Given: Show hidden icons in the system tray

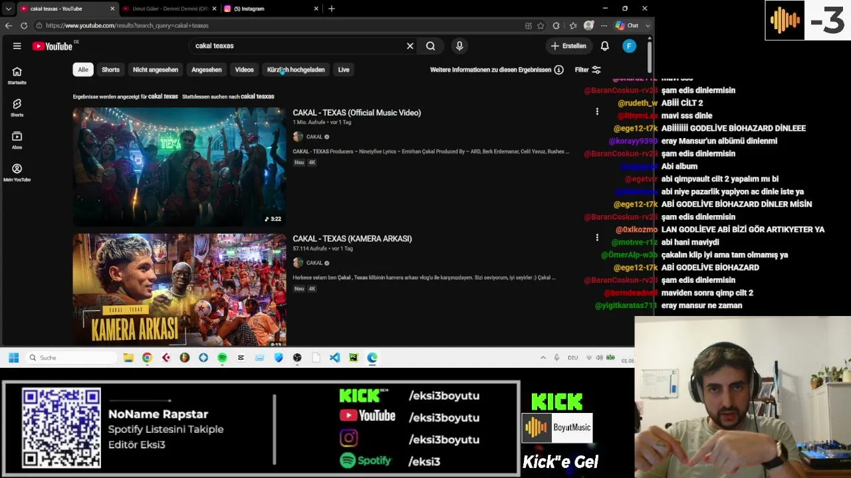Looking at the screenshot, I should click(543, 358).
